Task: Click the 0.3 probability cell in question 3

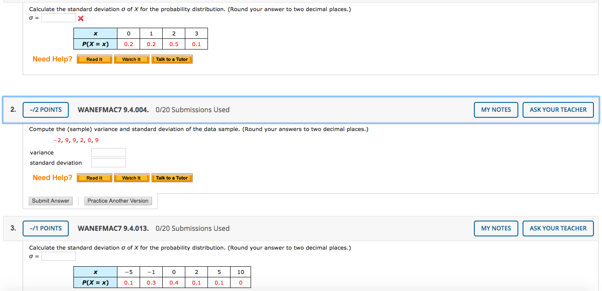Action: point(151,282)
